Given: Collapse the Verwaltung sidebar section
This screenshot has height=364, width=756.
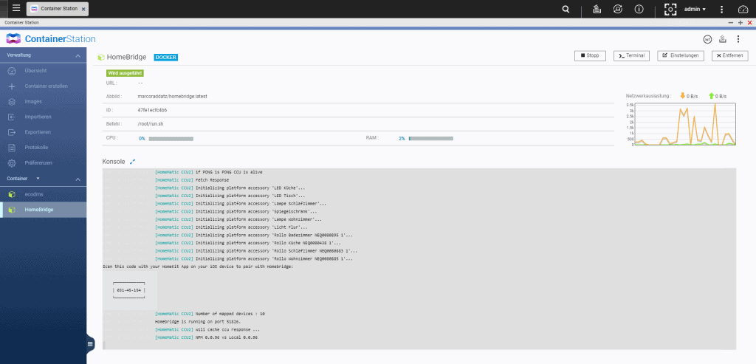Looking at the screenshot, I should click(78, 56).
